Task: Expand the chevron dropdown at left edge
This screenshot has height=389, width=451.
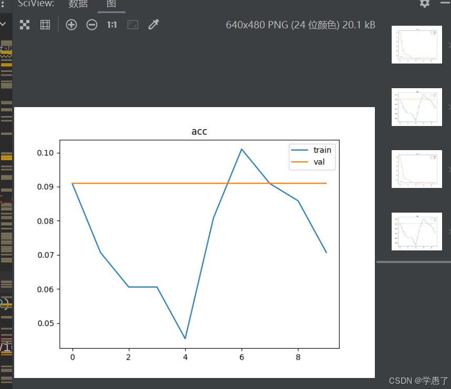Action: click(3, 24)
